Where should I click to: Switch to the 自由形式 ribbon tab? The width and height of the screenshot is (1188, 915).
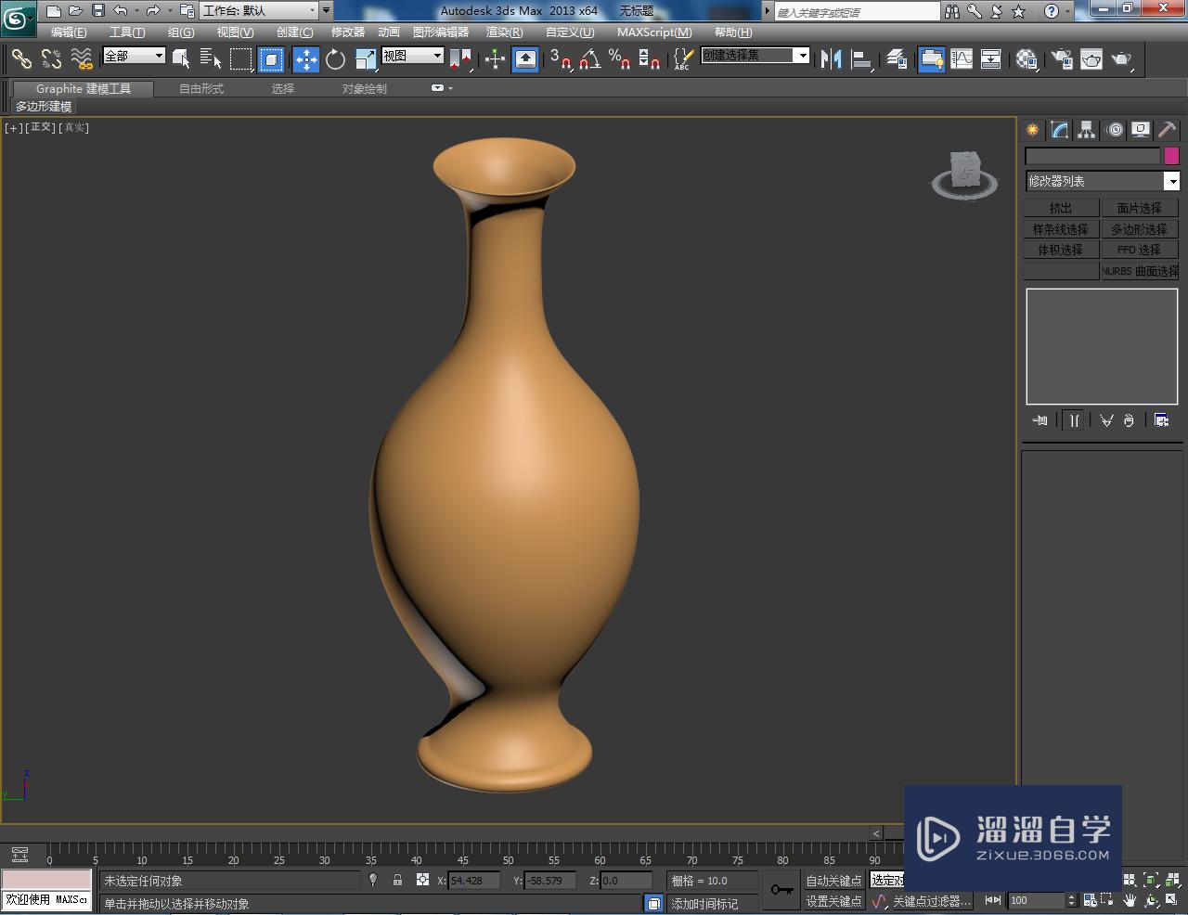pos(201,89)
